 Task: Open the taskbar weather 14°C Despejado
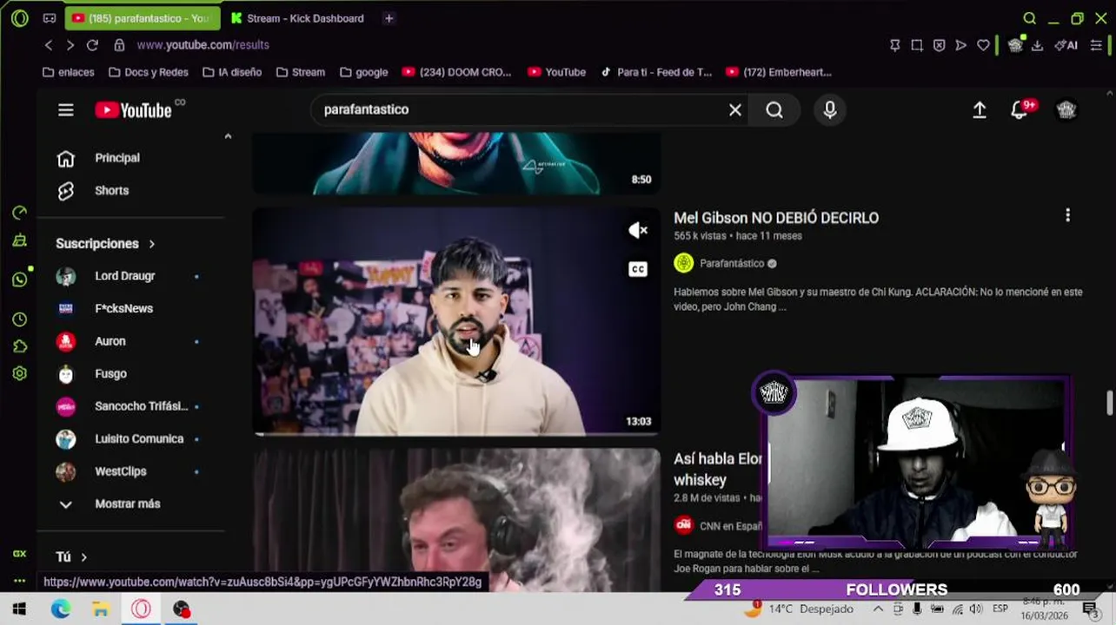point(800,609)
